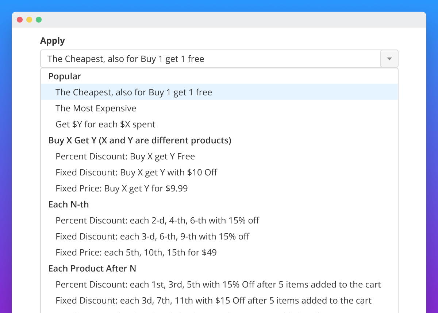This screenshot has height=313, width=438.
Task: Pick Percent Discount: Buy X get Y Free
Action: pyautogui.click(x=125, y=156)
